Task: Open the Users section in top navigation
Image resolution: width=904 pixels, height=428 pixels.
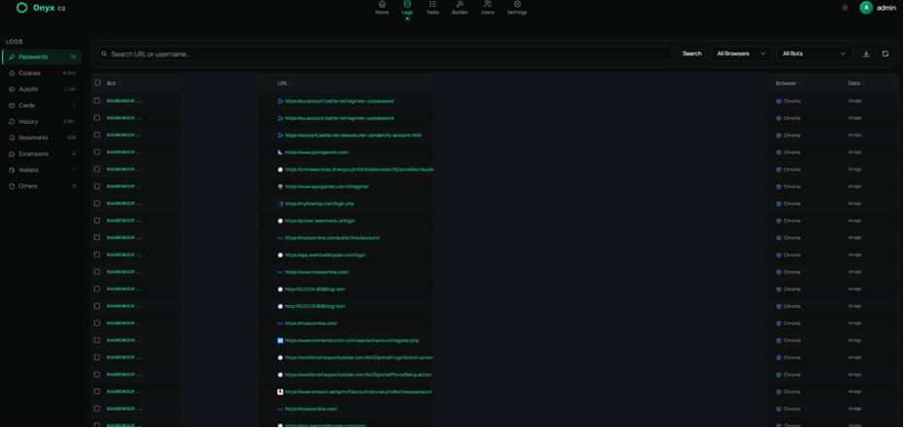Action: (487, 8)
